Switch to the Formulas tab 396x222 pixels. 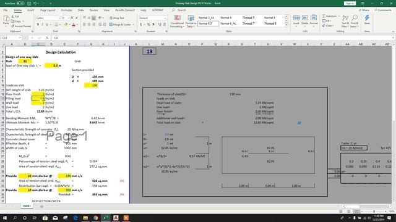67,10
